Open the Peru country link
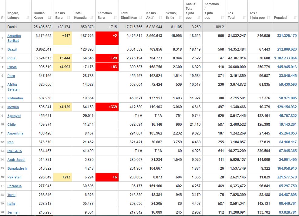The height and width of the screenshot is (216, 299). coord(11,76)
